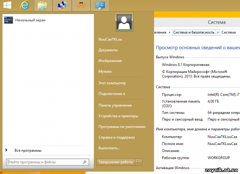Image resolution: width=240 pixels, height=174 pixels.
Task: Click the Intel(R) Core(TM) i7 value
Action: pos(223,95)
